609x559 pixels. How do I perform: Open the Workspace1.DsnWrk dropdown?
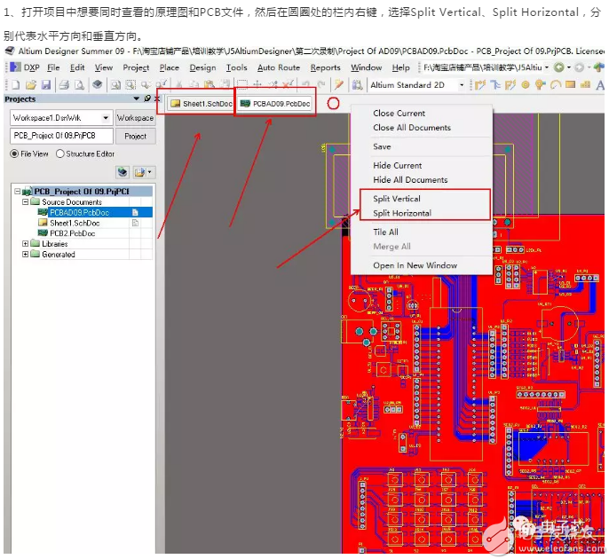106,118
